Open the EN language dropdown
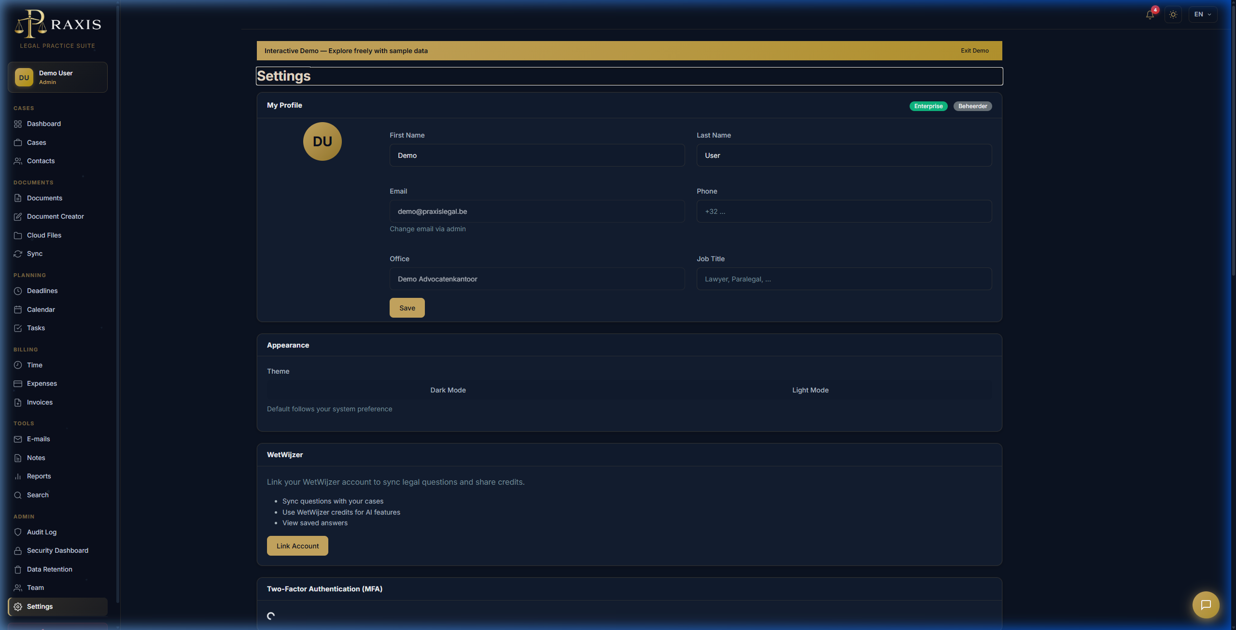 click(1203, 14)
